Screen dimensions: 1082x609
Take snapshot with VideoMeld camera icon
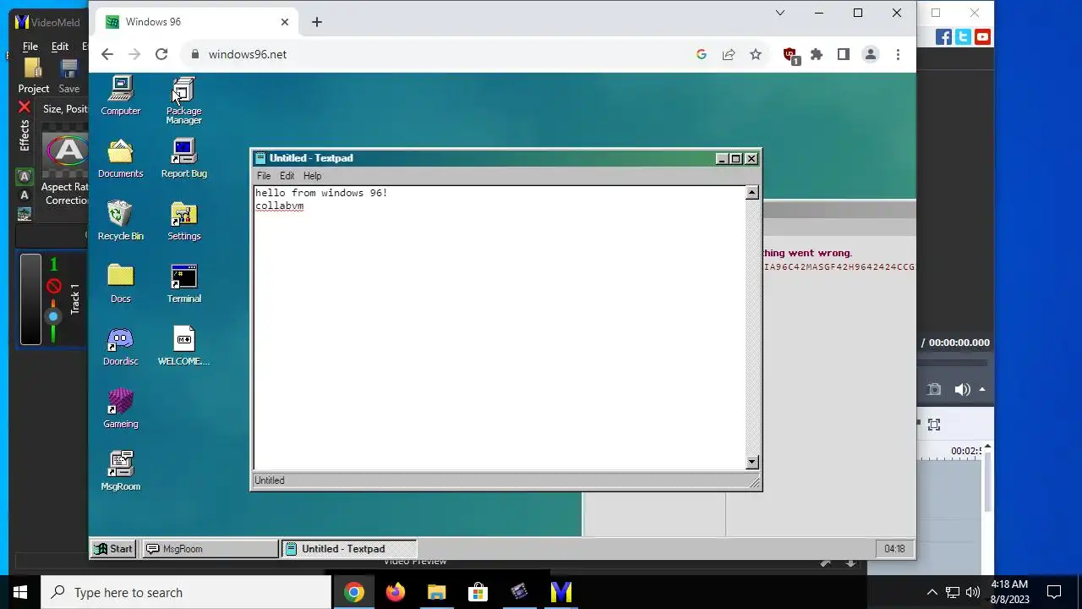pos(934,389)
